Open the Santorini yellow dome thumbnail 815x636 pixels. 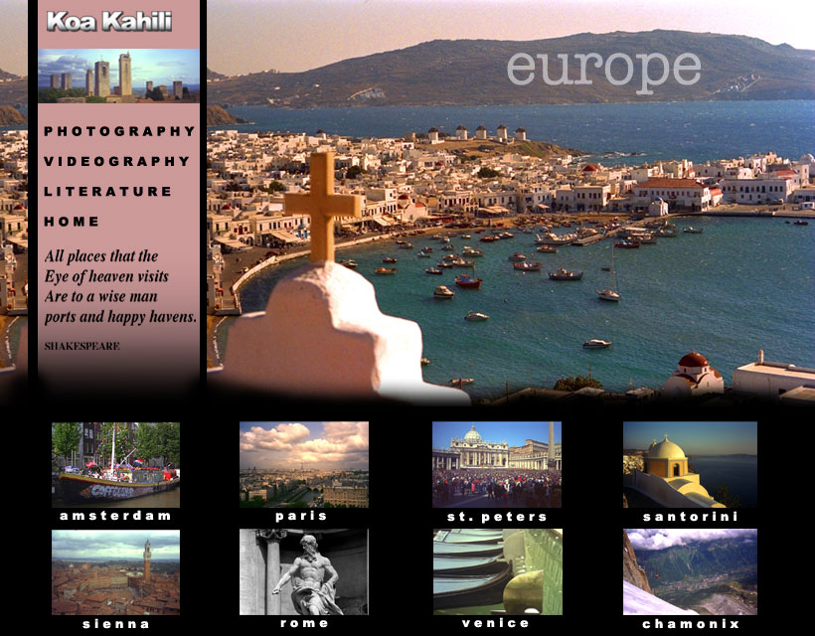click(690, 464)
